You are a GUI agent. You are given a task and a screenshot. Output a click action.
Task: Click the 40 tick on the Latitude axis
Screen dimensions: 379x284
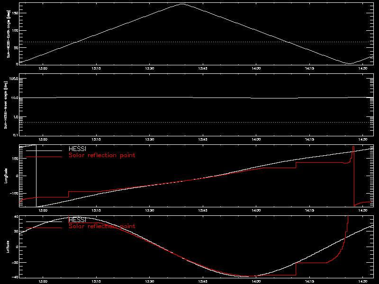pyautogui.click(x=16, y=217)
